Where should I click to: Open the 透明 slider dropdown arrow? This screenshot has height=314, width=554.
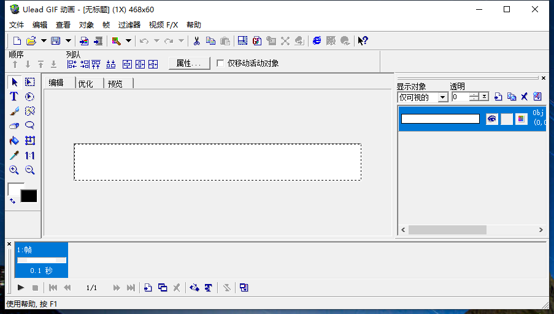click(x=485, y=97)
